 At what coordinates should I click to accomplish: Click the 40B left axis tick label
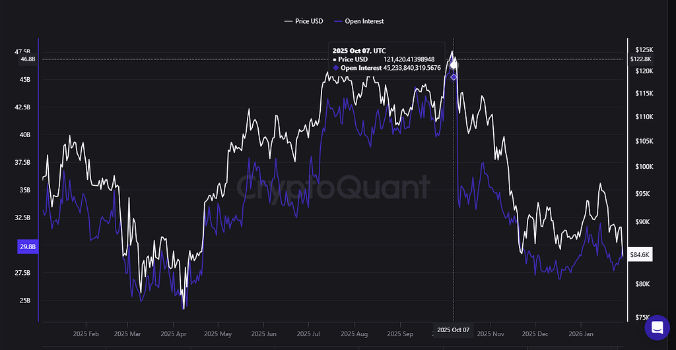click(x=25, y=134)
